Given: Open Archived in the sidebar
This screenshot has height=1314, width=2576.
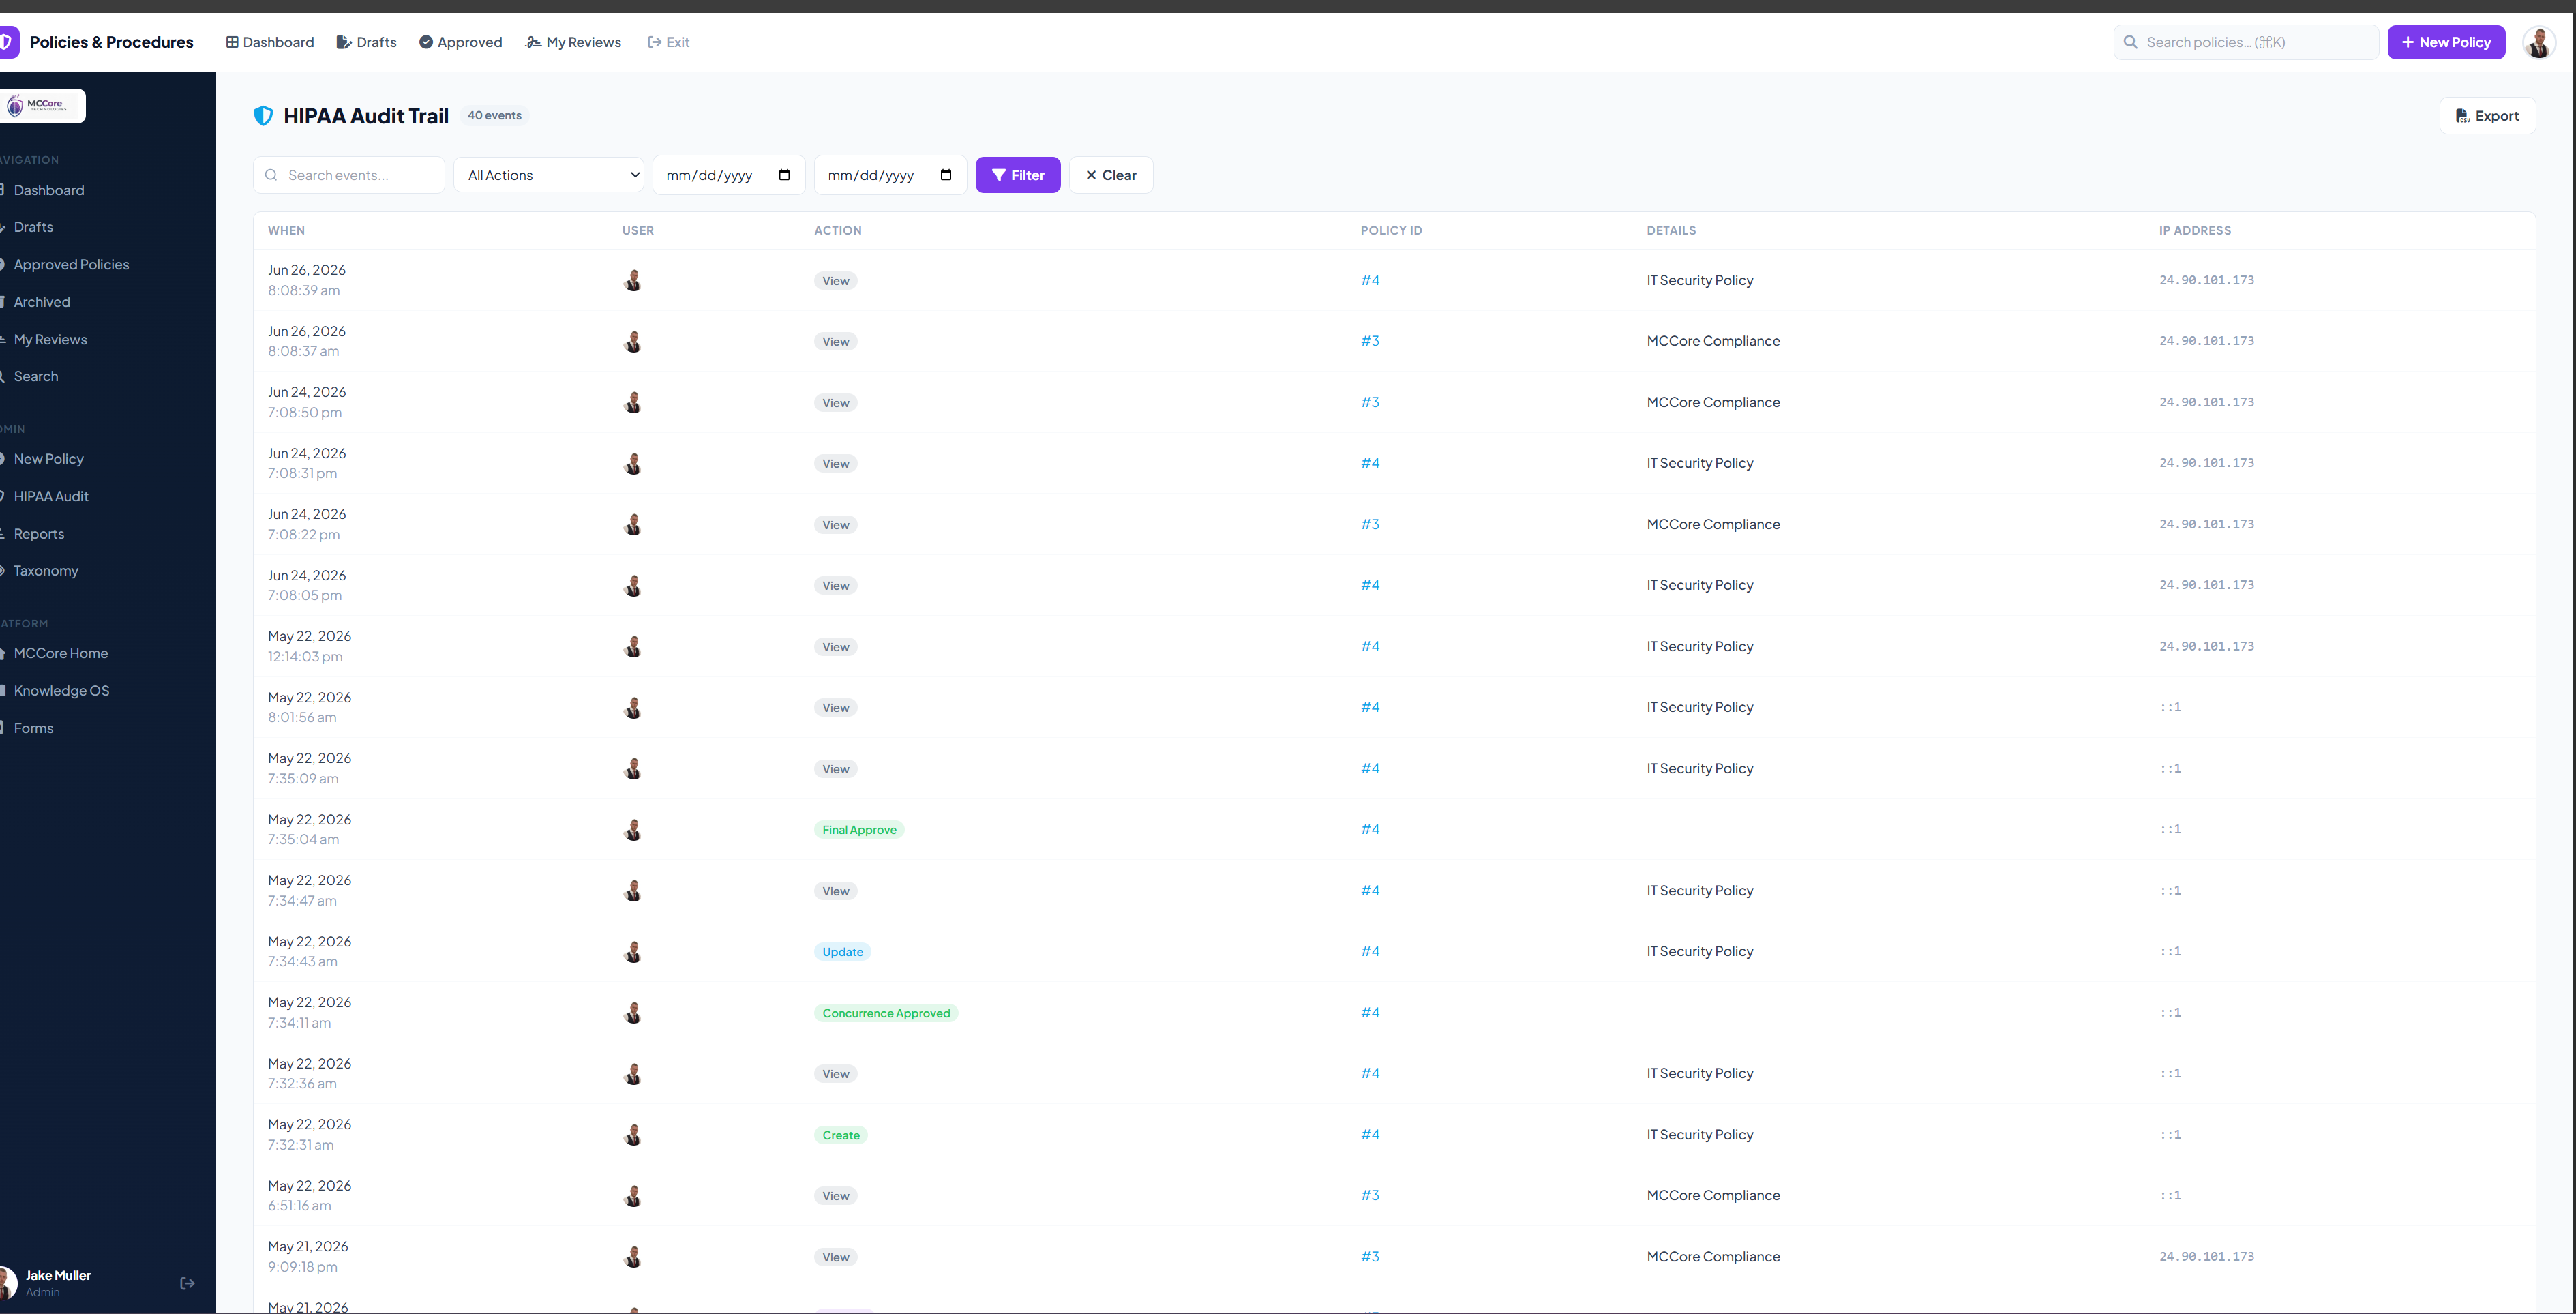Looking at the screenshot, I should click(x=41, y=302).
